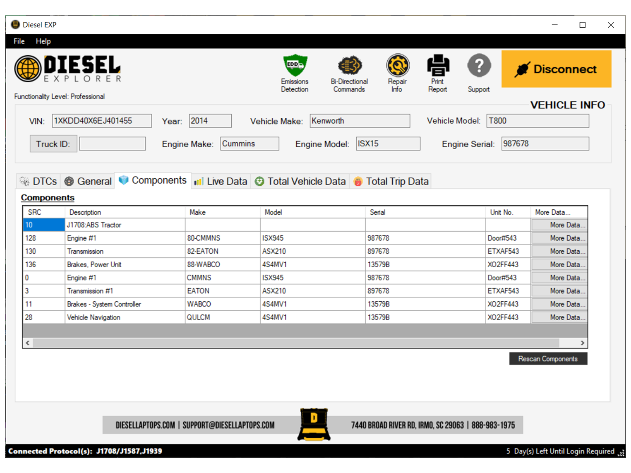
Task: Click the SUPPORT@DIESELLAPTOPS.COM email text
Action: (x=229, y=425)
